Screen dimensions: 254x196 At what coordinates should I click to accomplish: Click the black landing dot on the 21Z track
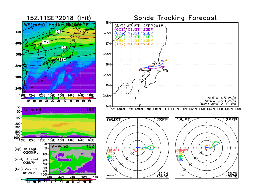click(x=167, y=71)
